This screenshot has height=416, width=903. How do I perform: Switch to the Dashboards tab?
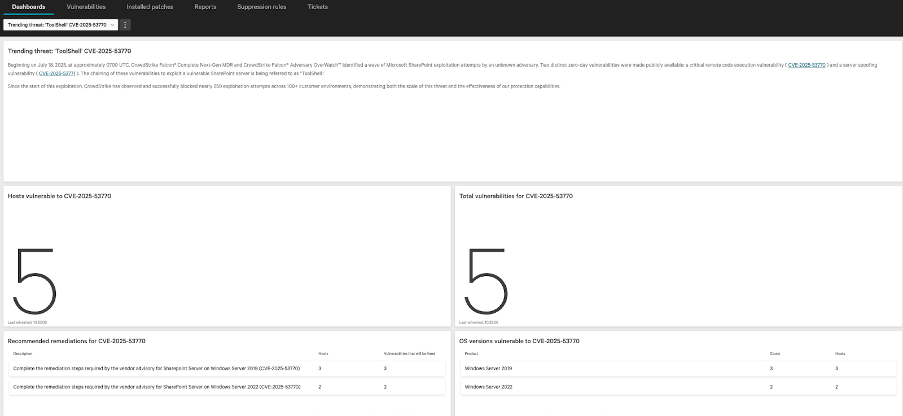click(x=28, y=7)
